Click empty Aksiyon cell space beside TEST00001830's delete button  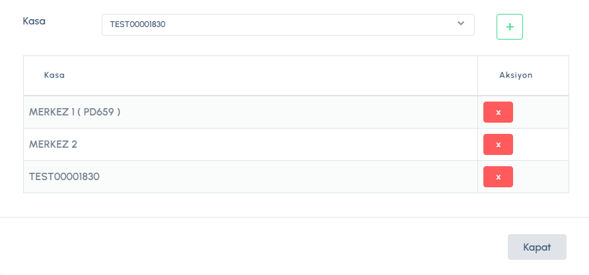[x=541, y=177]
